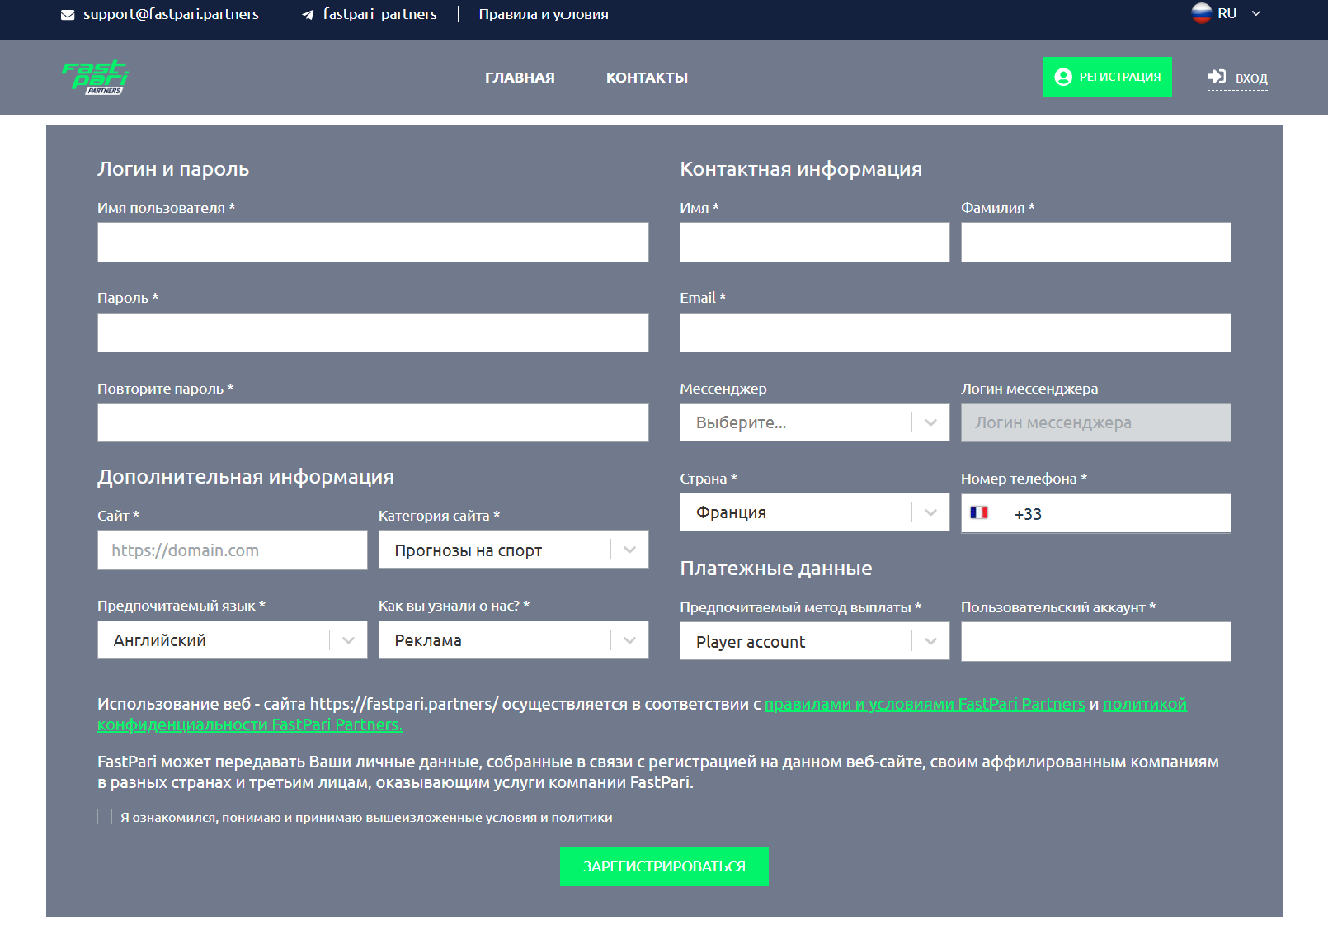Click the envelope support email icon
The width and height of the screenshot is (1328, 925).
coord(68,15)
